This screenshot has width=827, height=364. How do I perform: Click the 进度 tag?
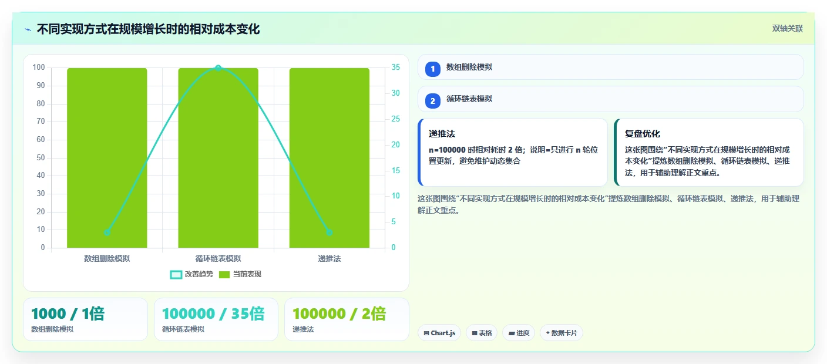[519, 333]
